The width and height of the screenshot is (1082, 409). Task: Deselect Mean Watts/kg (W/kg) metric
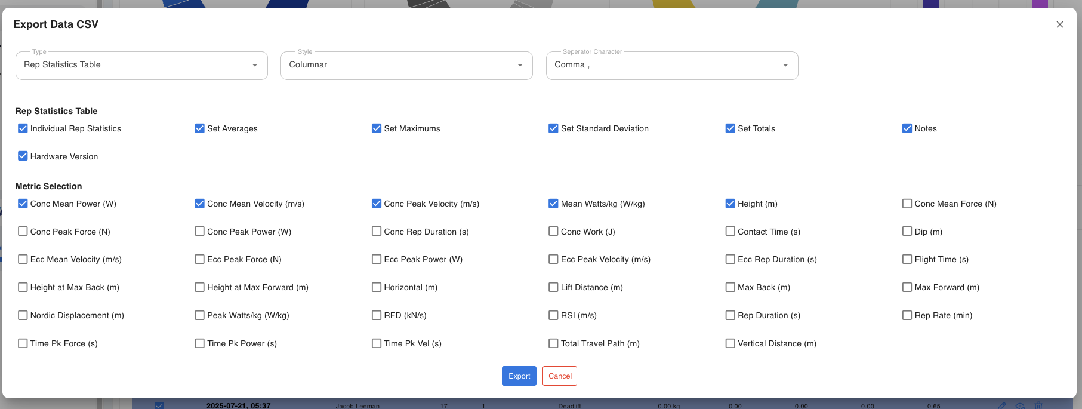click(x=553, y=204)
